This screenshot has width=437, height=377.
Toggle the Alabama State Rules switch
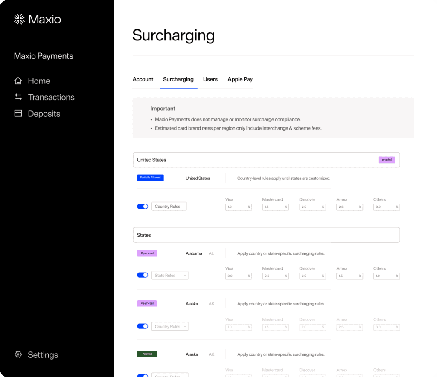click(x=143, y=275)
